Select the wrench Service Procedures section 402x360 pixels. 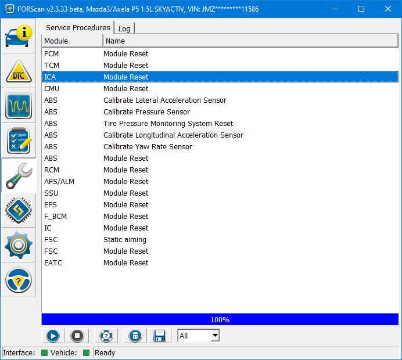coord(19,176)
